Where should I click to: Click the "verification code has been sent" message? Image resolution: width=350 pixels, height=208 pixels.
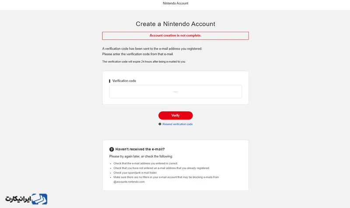pos(152,48)
